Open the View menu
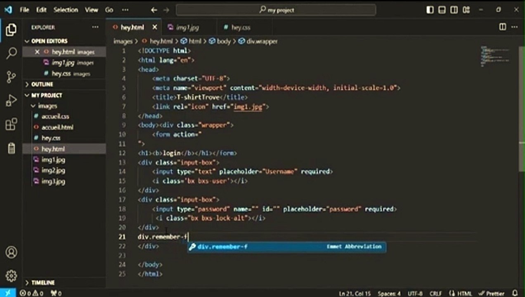 [92, 10]
